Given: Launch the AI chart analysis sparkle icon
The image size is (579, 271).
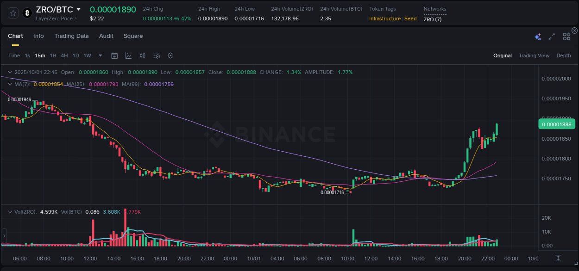Looking at the screenshot, I should pyautogui.click(x=537, y=36).
